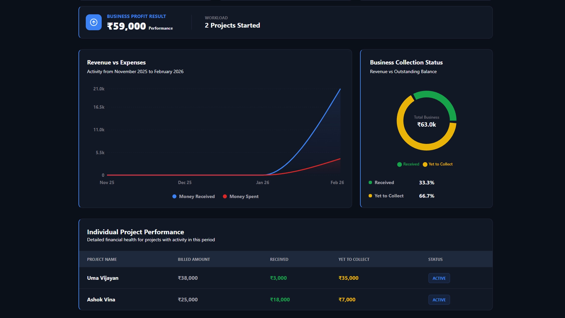Sort by Received column header
This screenshot has width=565, height=318.
point(279,259)
